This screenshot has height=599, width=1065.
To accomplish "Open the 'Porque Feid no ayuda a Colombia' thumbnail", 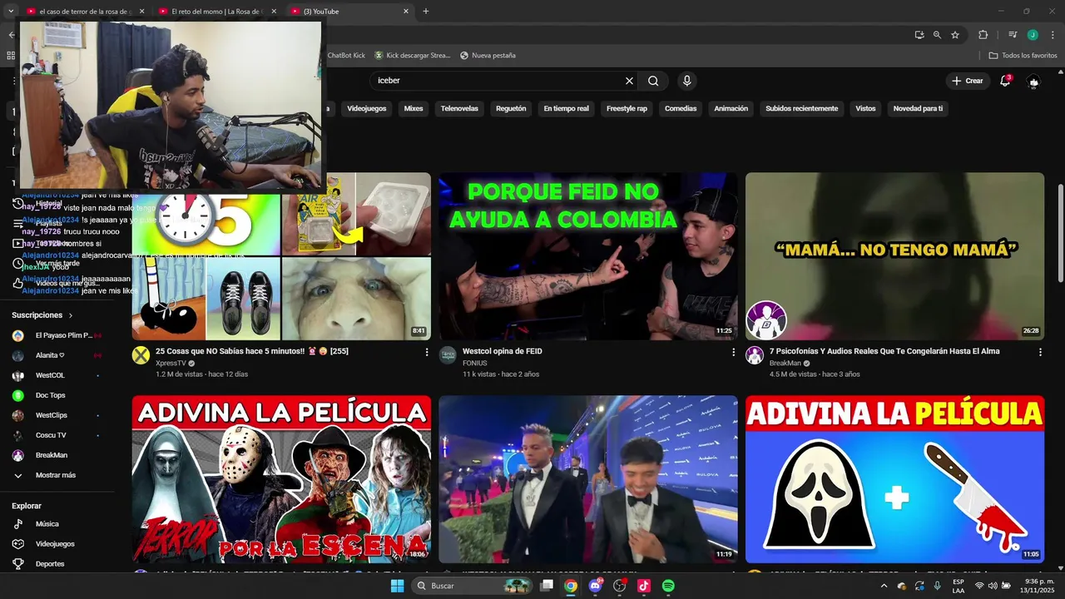I will (588, 256).
